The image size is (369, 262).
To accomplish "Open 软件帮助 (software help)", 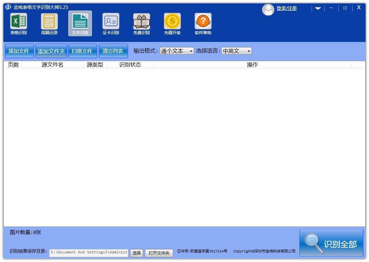I will [x=203, y=23].
